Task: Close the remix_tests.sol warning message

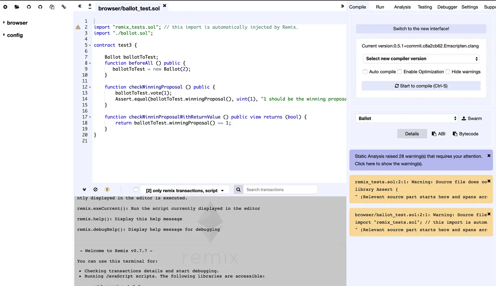Action: pyautogui.click(x=489, y=181)
